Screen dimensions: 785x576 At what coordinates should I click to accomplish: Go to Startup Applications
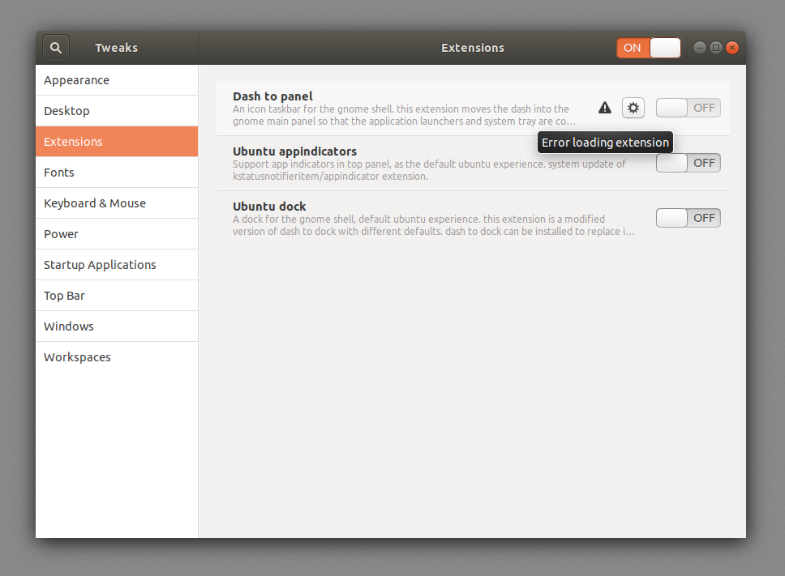[x=117, y=265]
